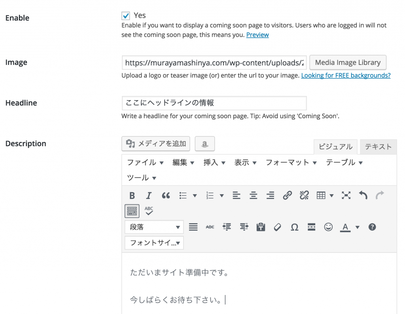Insert or edit a link

(x=287, y=195)
